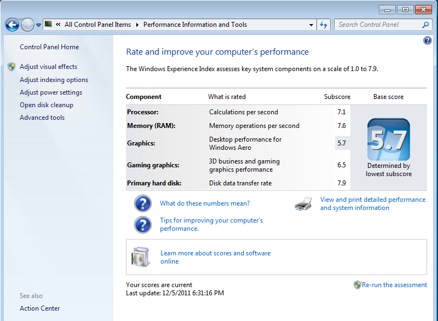The image size is (438, 321).
Task: Click the Processor subscore 7.1
Action: [342, 112]
